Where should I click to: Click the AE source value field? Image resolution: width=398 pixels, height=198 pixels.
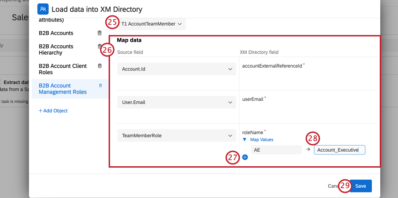pyautogui.click(x=276, y=150)
